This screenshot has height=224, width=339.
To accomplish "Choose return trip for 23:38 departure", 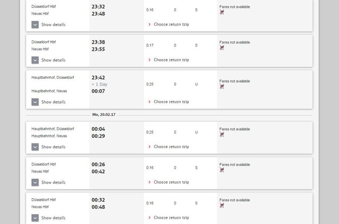I will pyautogui.click(x=171, y=60).
